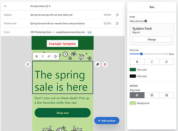Click the AI magic wand in floating toolbar

[55, 56]
